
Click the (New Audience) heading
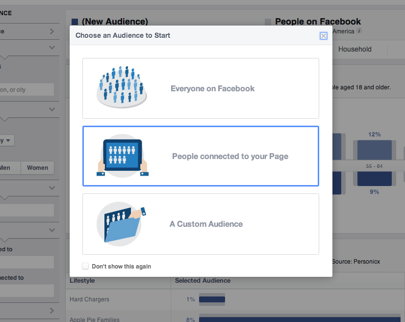click(x=115, y=22)
